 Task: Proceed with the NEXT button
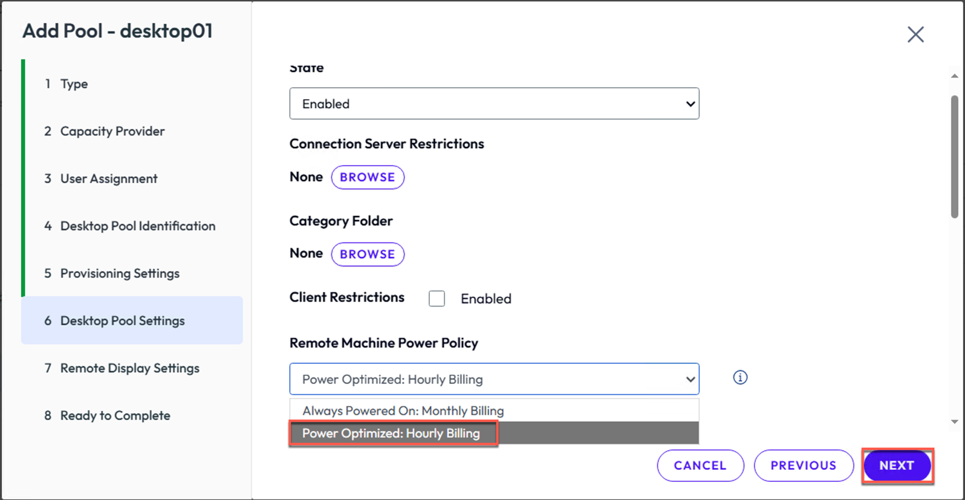coord(897,466)
